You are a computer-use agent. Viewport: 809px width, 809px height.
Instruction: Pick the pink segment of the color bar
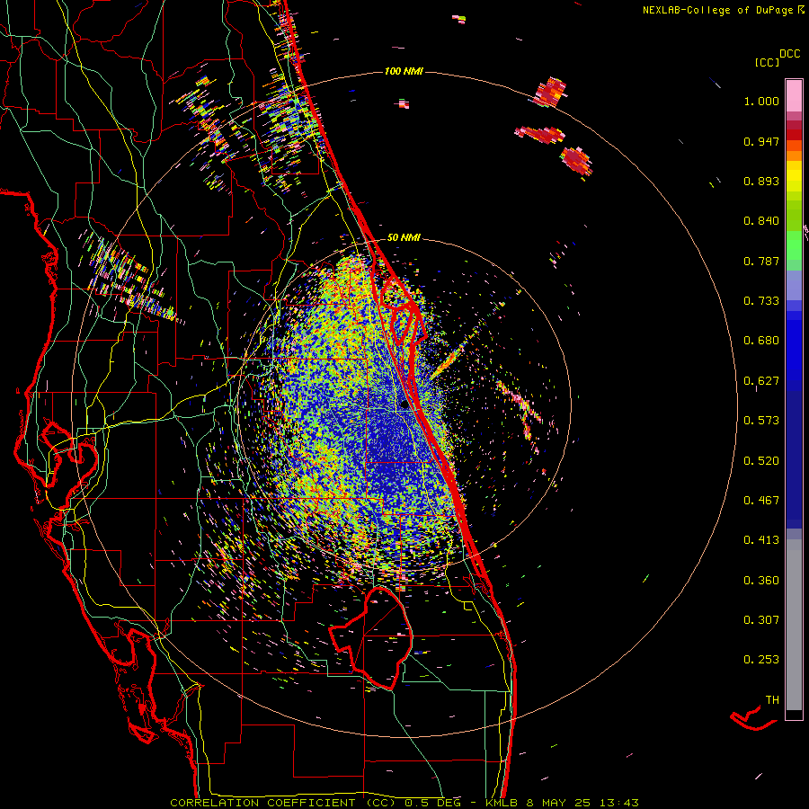794,95
